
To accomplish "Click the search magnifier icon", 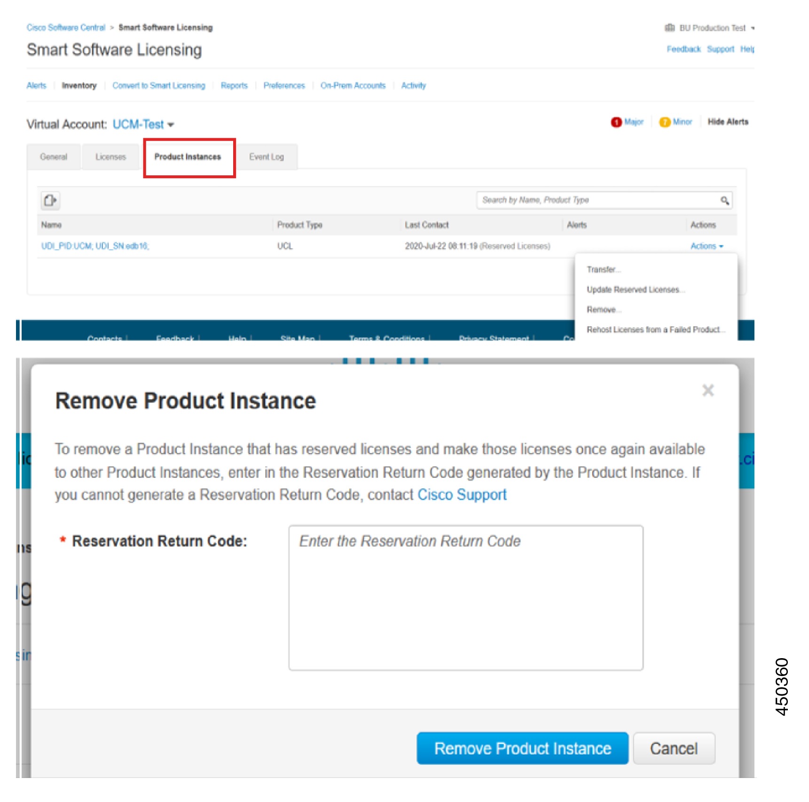I will click(724, 201).
